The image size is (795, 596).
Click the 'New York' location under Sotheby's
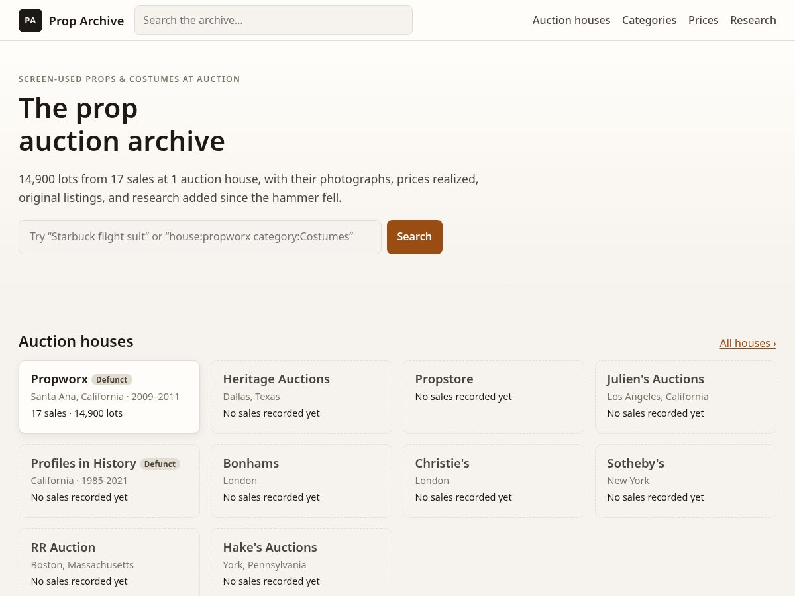(x=628, y=481)
